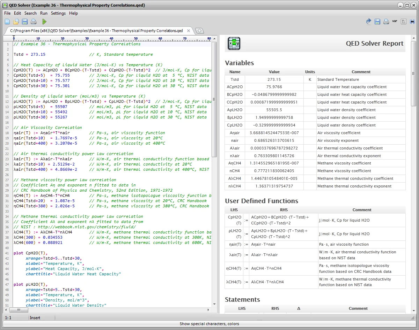Image resolution: width=419 pixels, height=330 pixels.
Task: Close the Example 36 file tab
Action: 189,31
